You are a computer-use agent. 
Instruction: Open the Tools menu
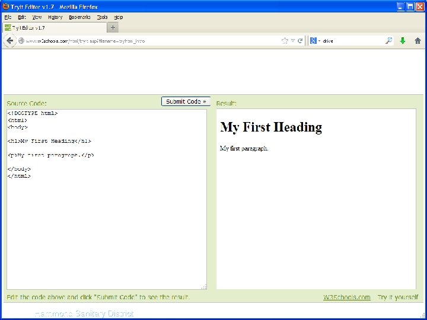(x=103, y=17)
